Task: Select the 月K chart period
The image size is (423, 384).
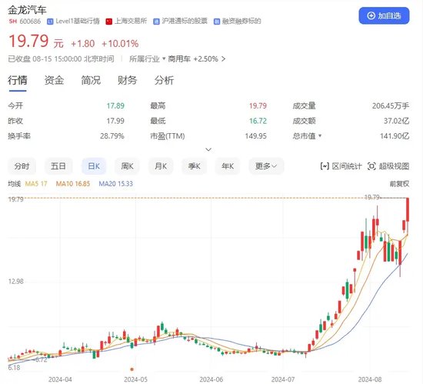Action: coord(161,166)
